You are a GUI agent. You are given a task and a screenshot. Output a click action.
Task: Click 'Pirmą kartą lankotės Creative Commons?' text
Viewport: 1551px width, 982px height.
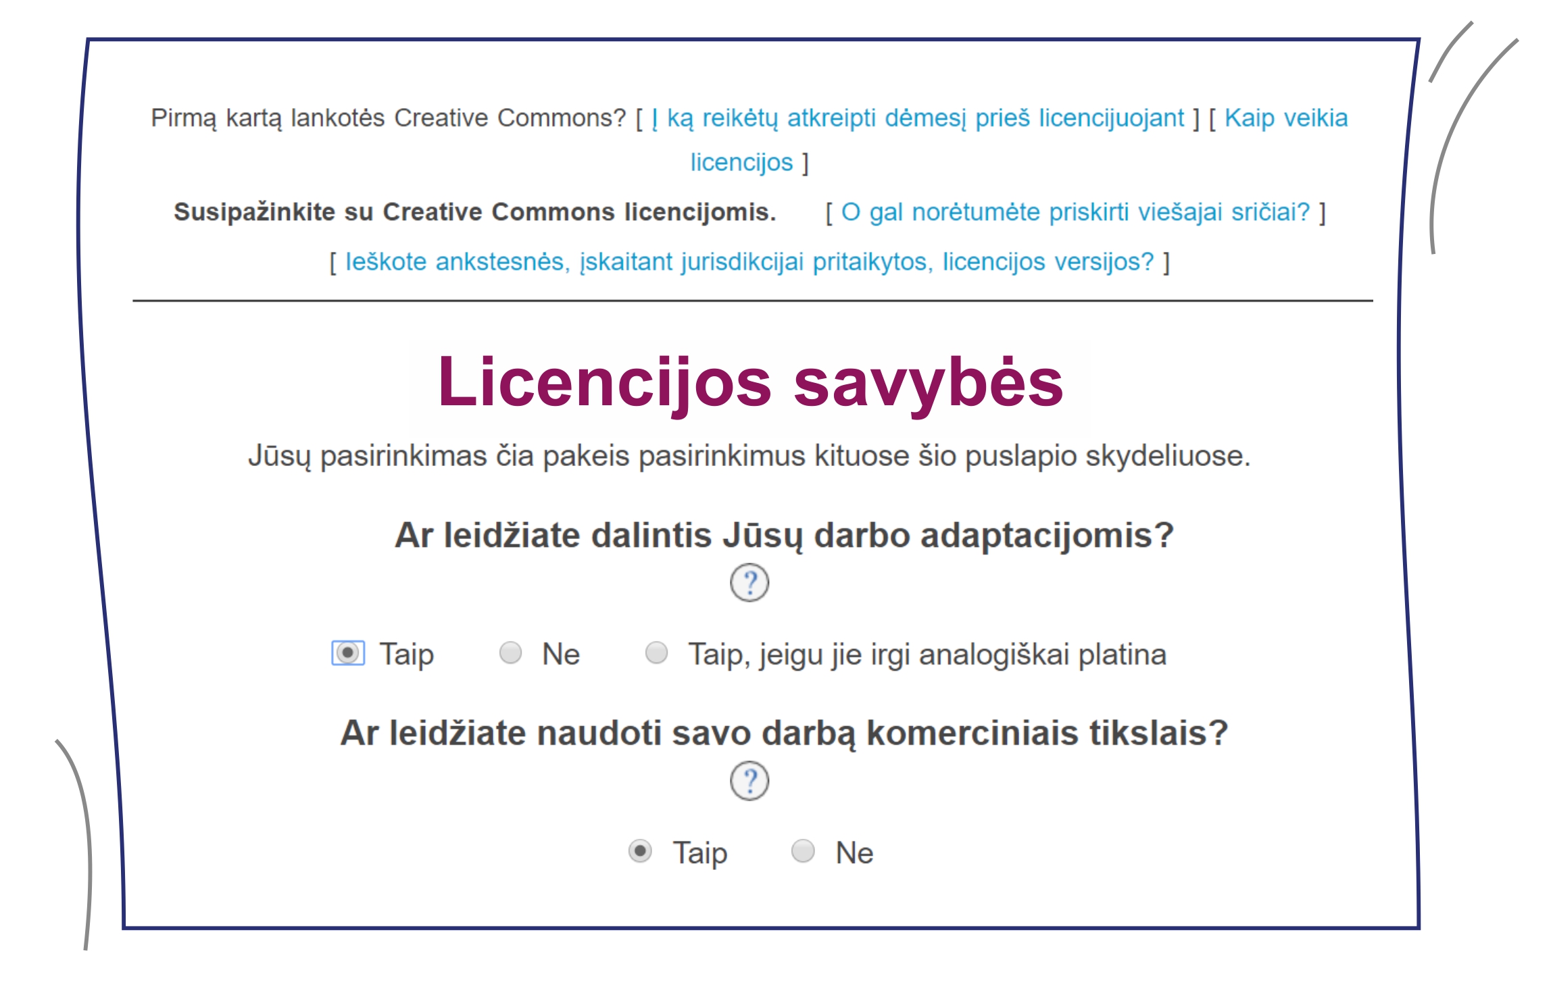[388, 118]
